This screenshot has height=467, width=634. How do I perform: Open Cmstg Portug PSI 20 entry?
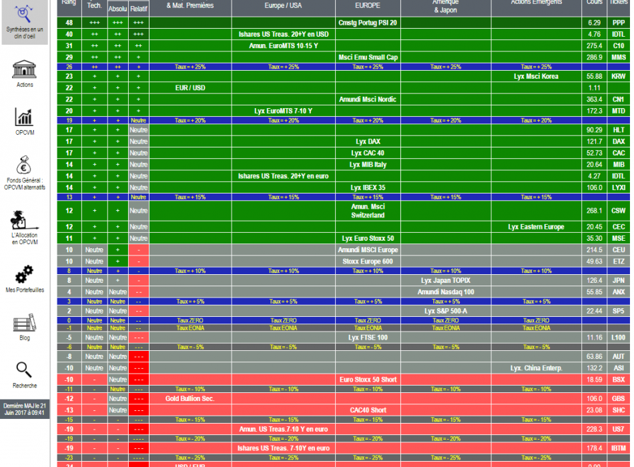tap(368, 23)
